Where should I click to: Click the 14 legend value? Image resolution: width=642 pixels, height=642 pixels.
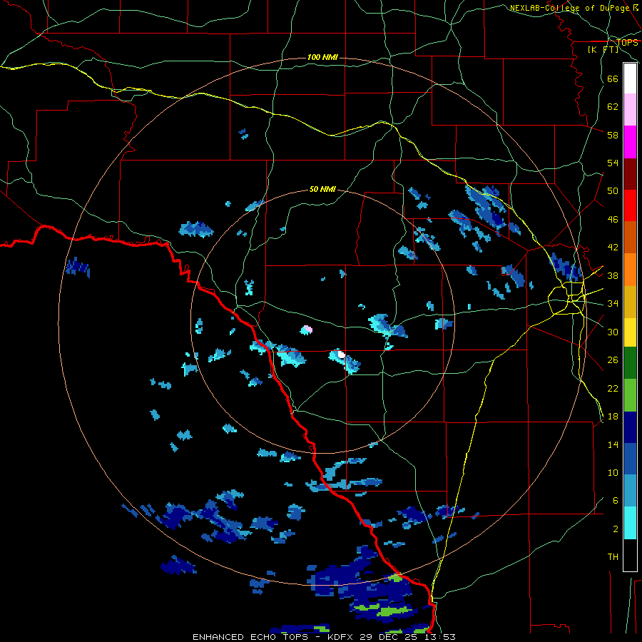pos(613,444)
